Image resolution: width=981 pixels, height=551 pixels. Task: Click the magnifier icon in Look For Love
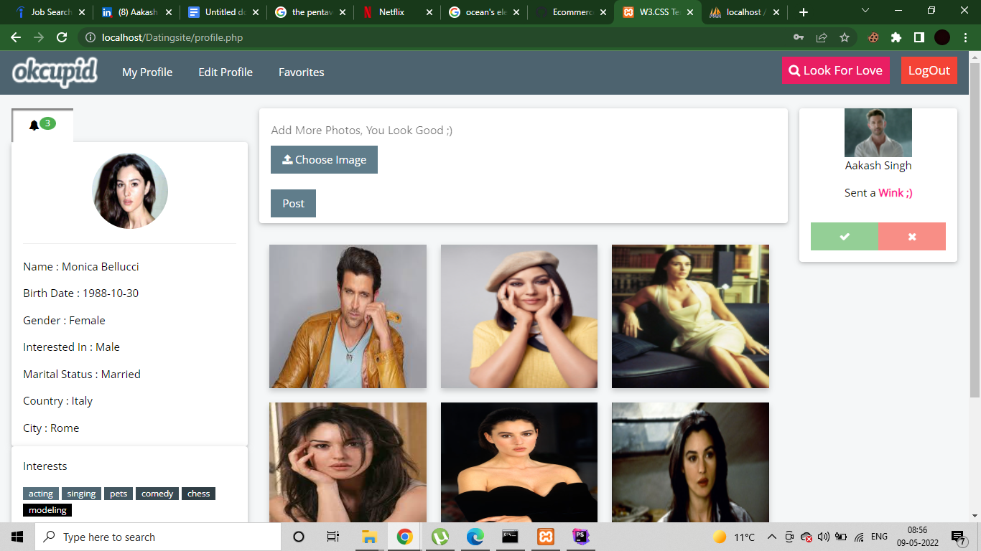click(794, 70)
